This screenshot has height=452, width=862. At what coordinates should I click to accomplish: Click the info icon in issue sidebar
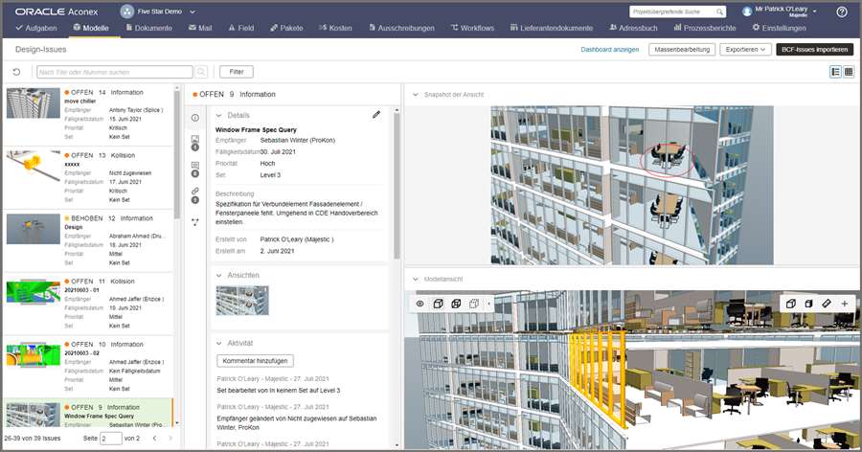click(195, 117)
